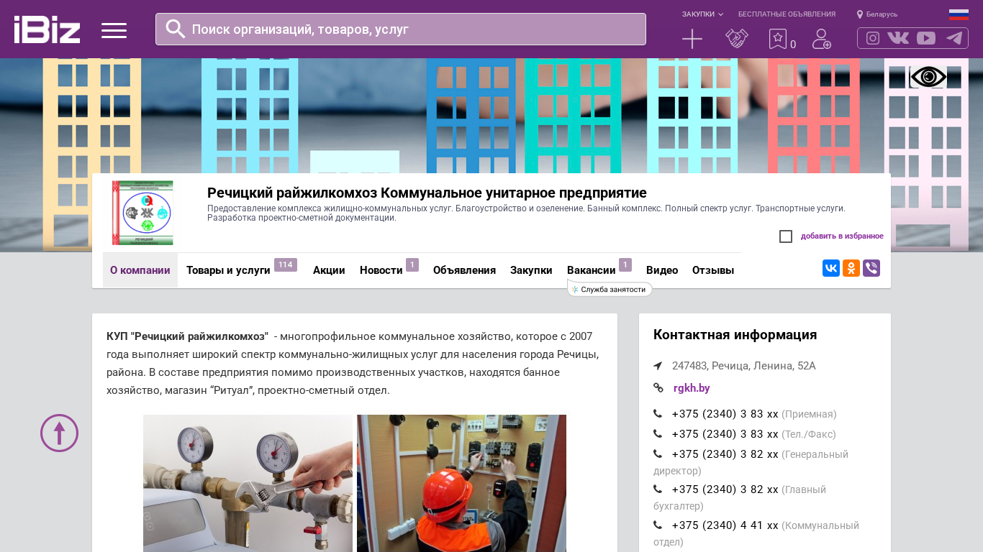Click the address location arrow icon
983x552 pixels.
[x=658, y=366]
